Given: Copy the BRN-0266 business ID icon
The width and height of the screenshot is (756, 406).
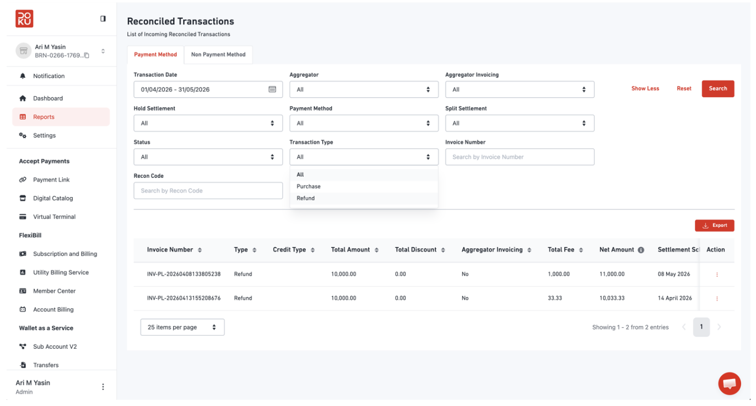Looking at the screenshot, I should [x=87, y=56].
